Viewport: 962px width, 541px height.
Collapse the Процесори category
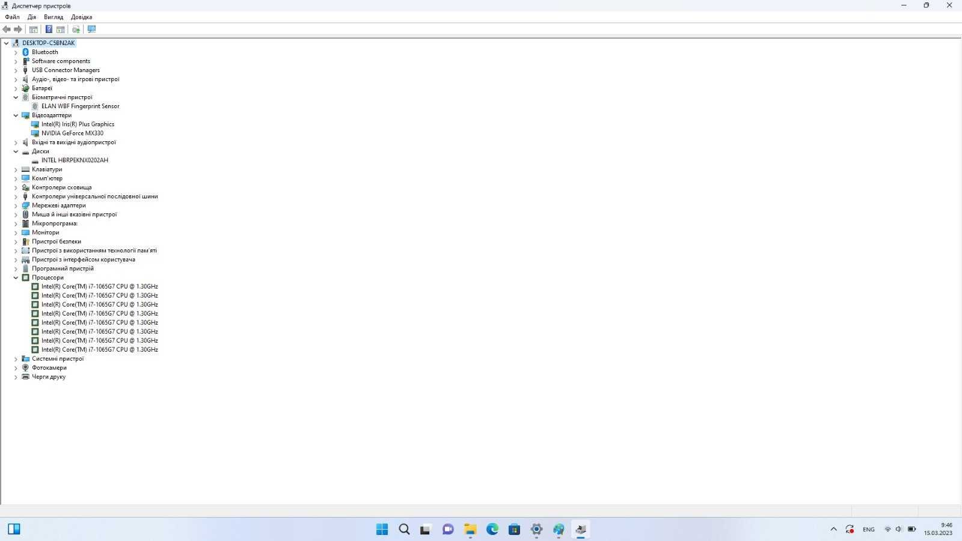pos(16,278)
